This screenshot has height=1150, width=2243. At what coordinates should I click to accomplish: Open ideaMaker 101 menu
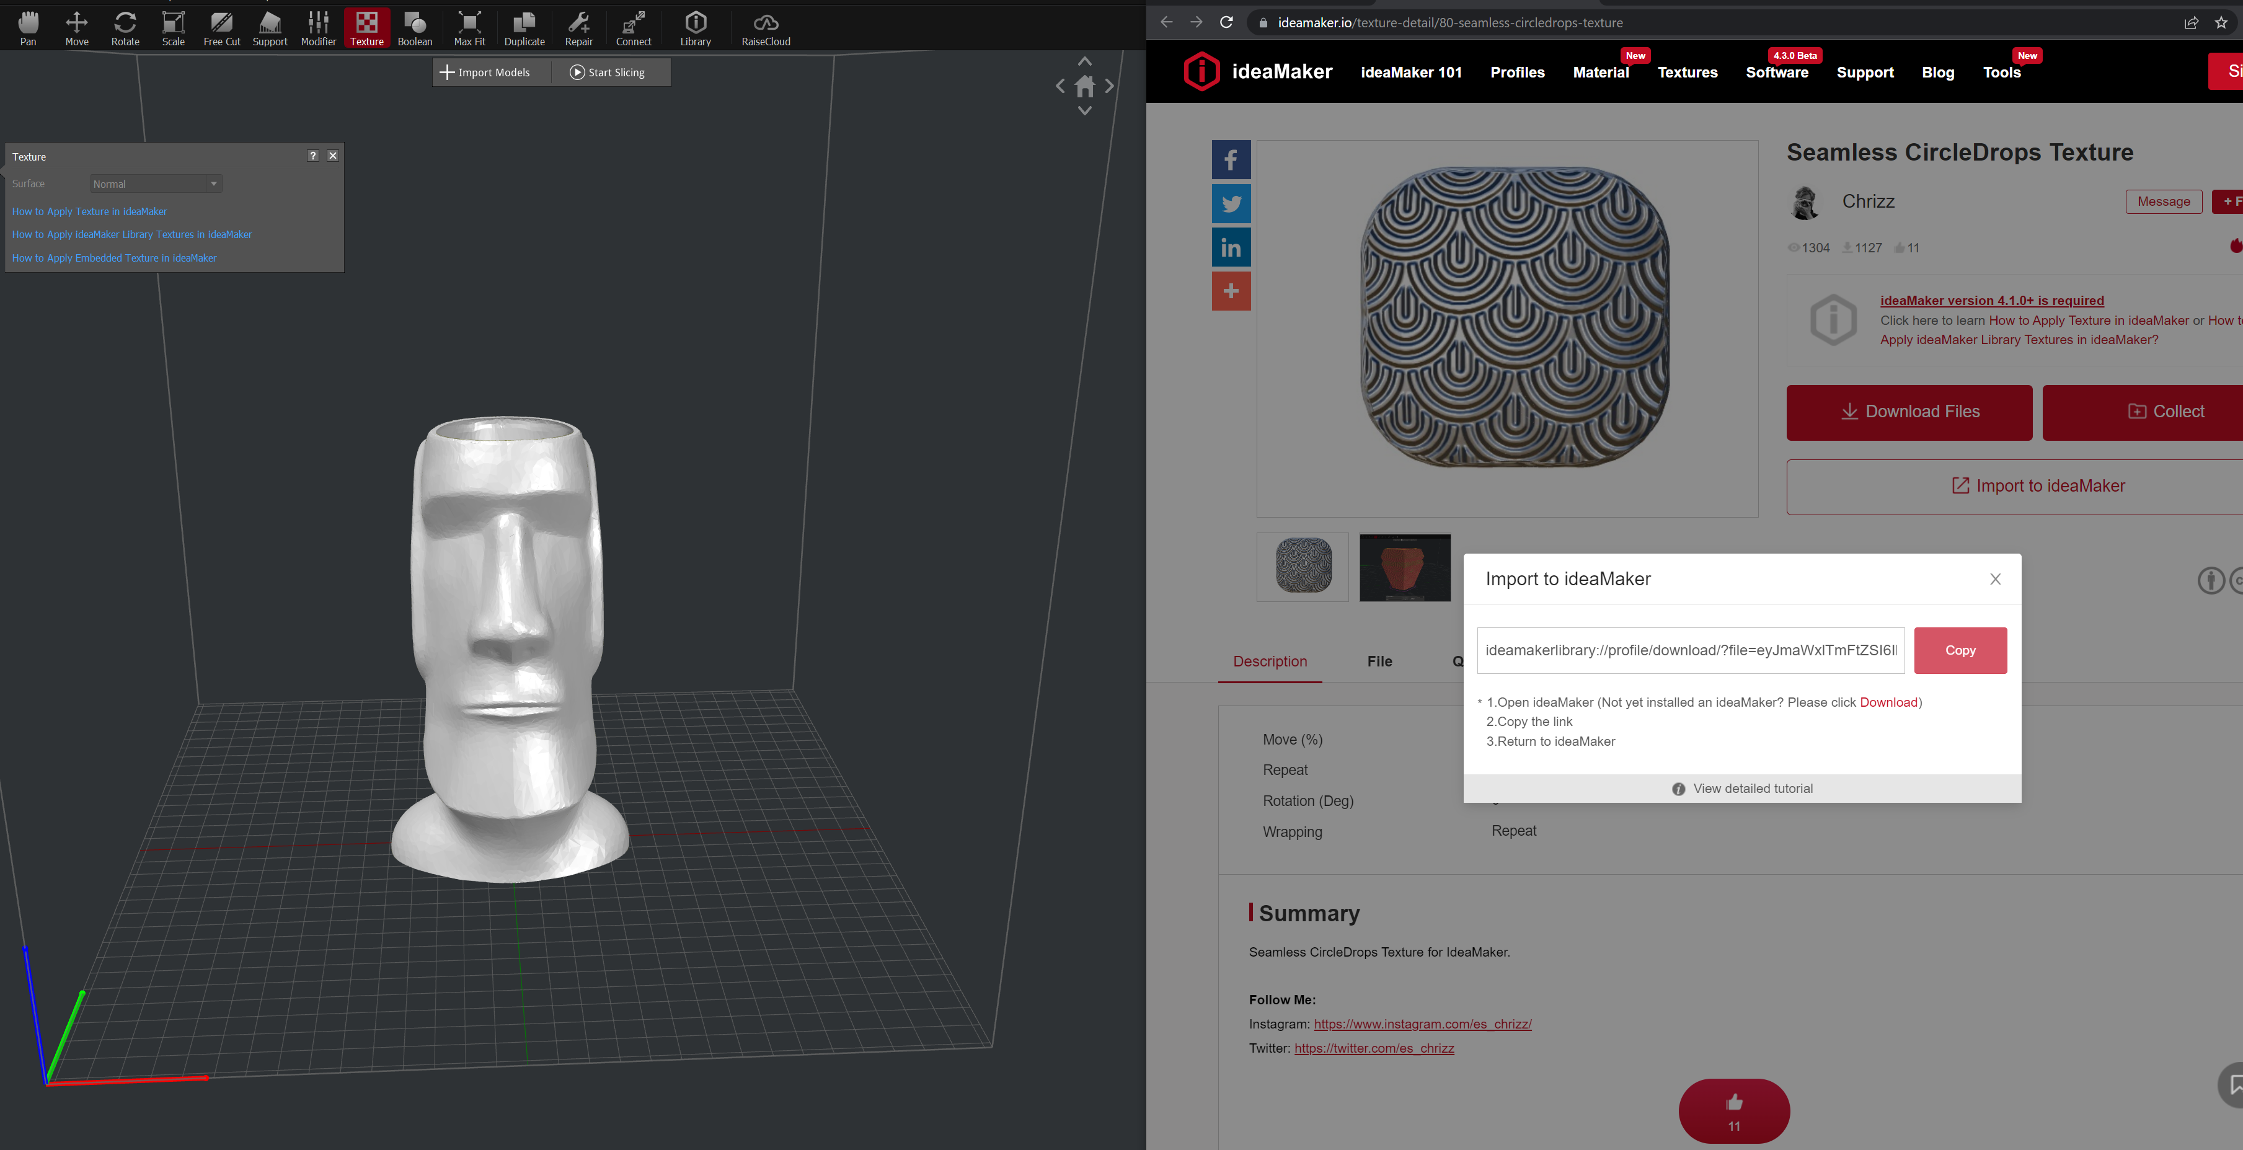click(1412, 73)
